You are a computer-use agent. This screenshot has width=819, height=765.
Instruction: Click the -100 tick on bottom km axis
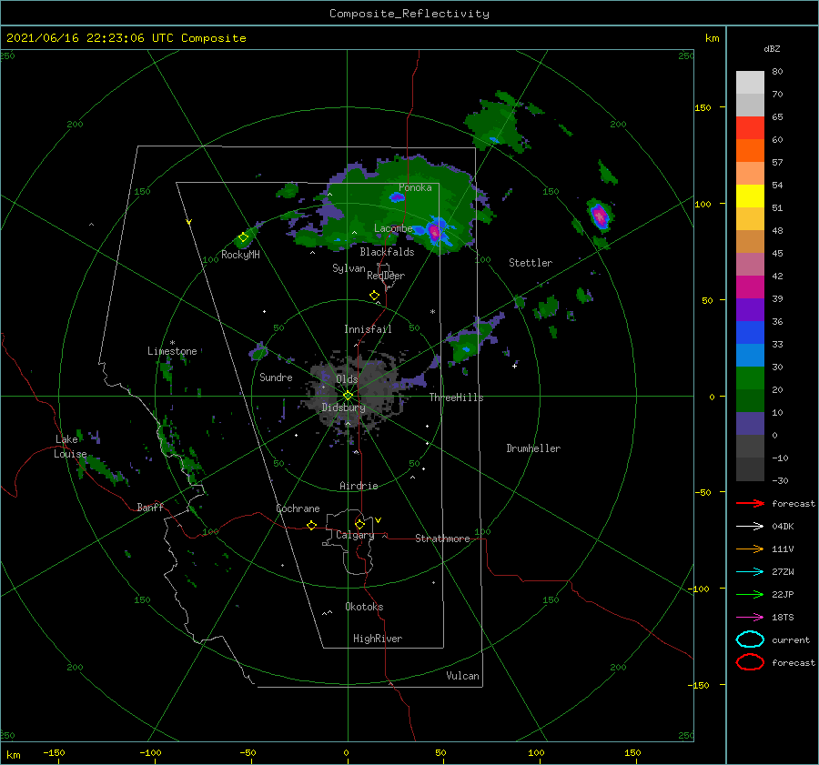pos(150,752)
